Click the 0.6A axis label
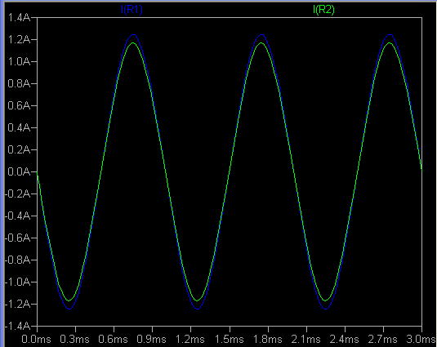 19,105
